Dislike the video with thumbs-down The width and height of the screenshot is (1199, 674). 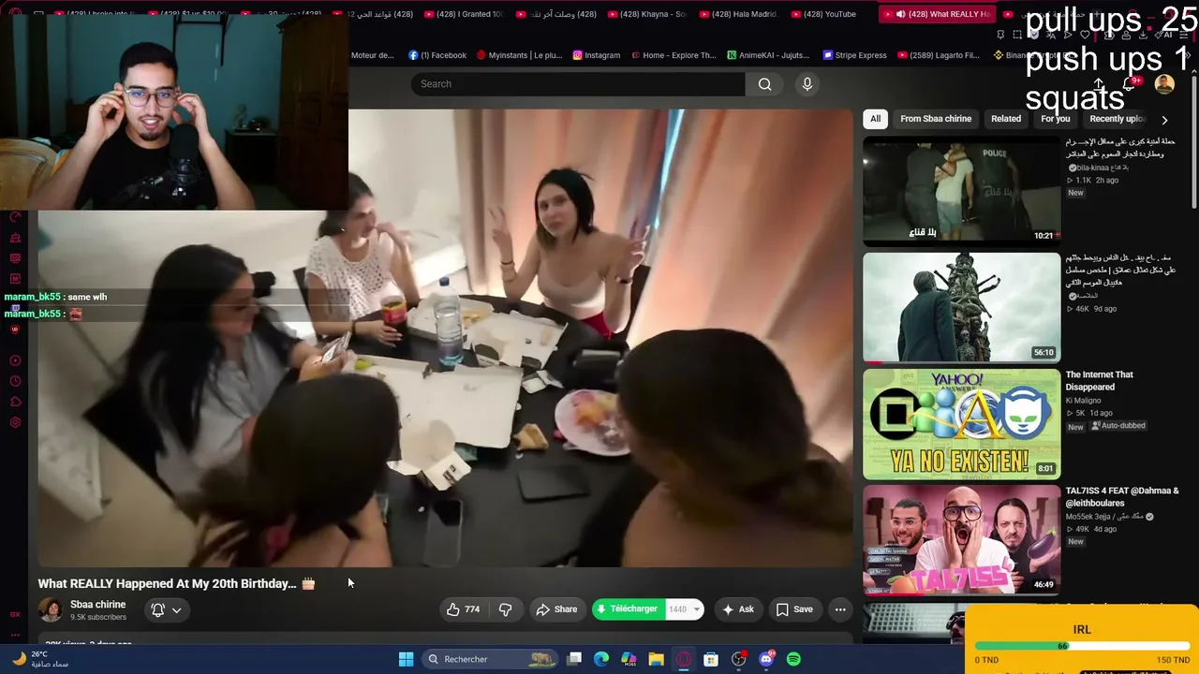[505, 609]
